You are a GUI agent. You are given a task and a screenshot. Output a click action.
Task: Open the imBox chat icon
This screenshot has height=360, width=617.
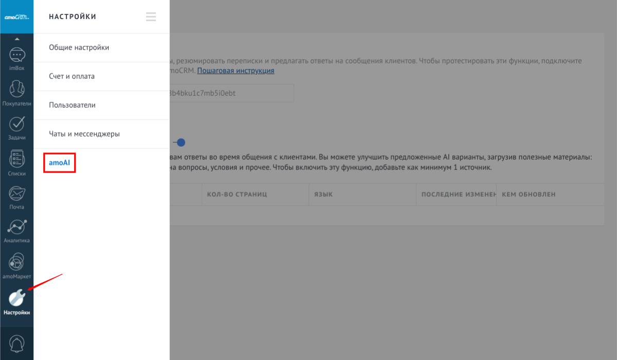pos(16,56)
